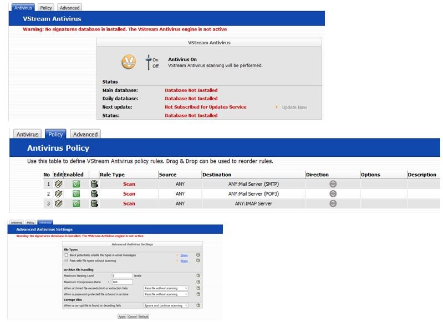Click 'ANY:Mail Server (SMTP)' destination cell
Image resolution: width=443 pixels, height=322 pixels.
pyautogui.click(x=253, y=184)
